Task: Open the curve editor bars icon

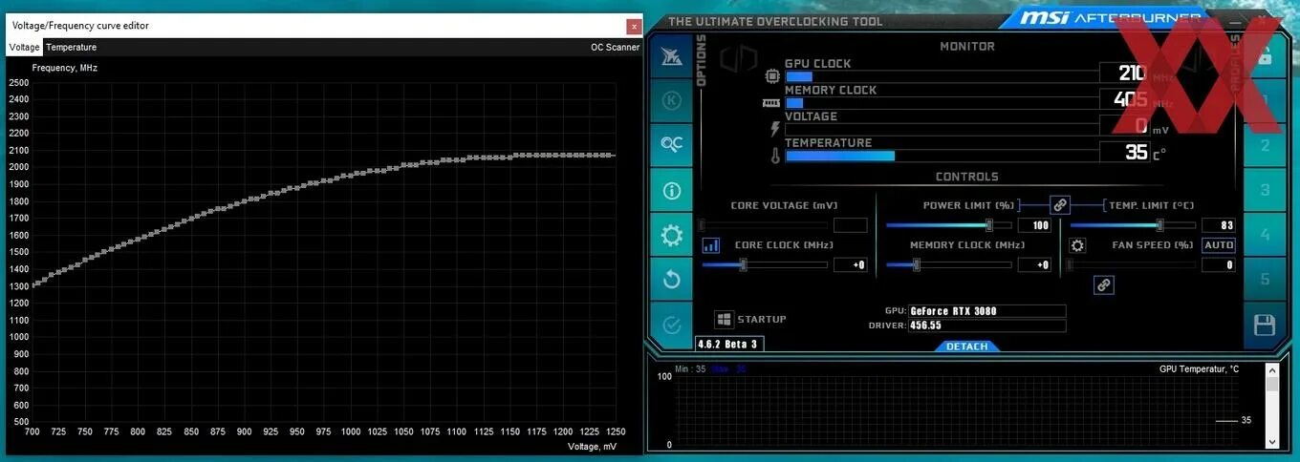Action: (x=711, y=245)
